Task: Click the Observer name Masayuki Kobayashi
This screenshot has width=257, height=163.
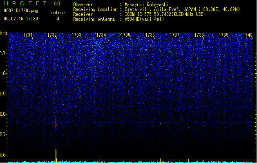Action: 147,4
